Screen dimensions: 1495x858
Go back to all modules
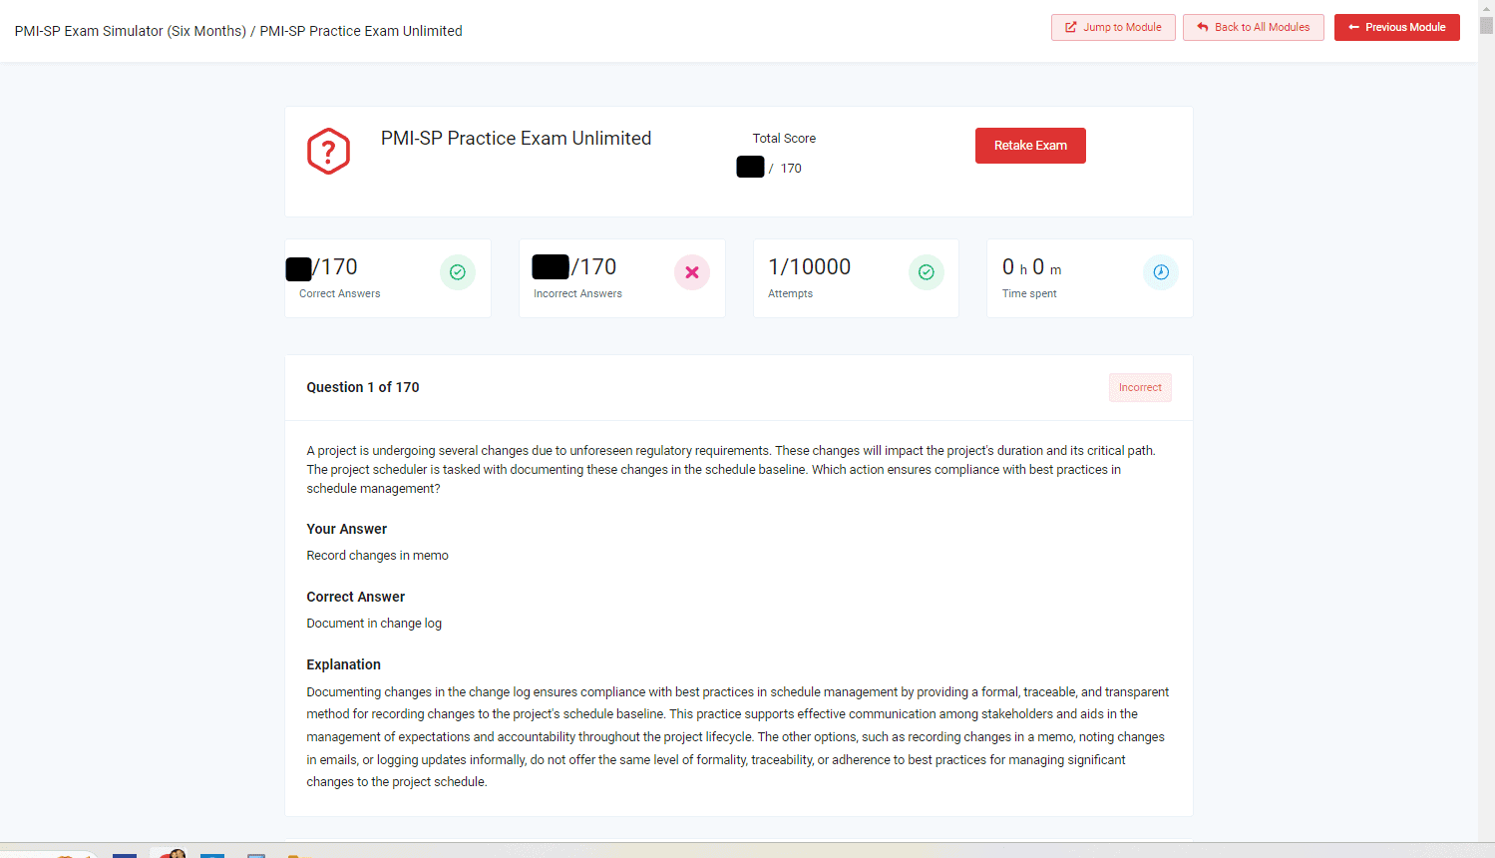(x=1253, y=27)
